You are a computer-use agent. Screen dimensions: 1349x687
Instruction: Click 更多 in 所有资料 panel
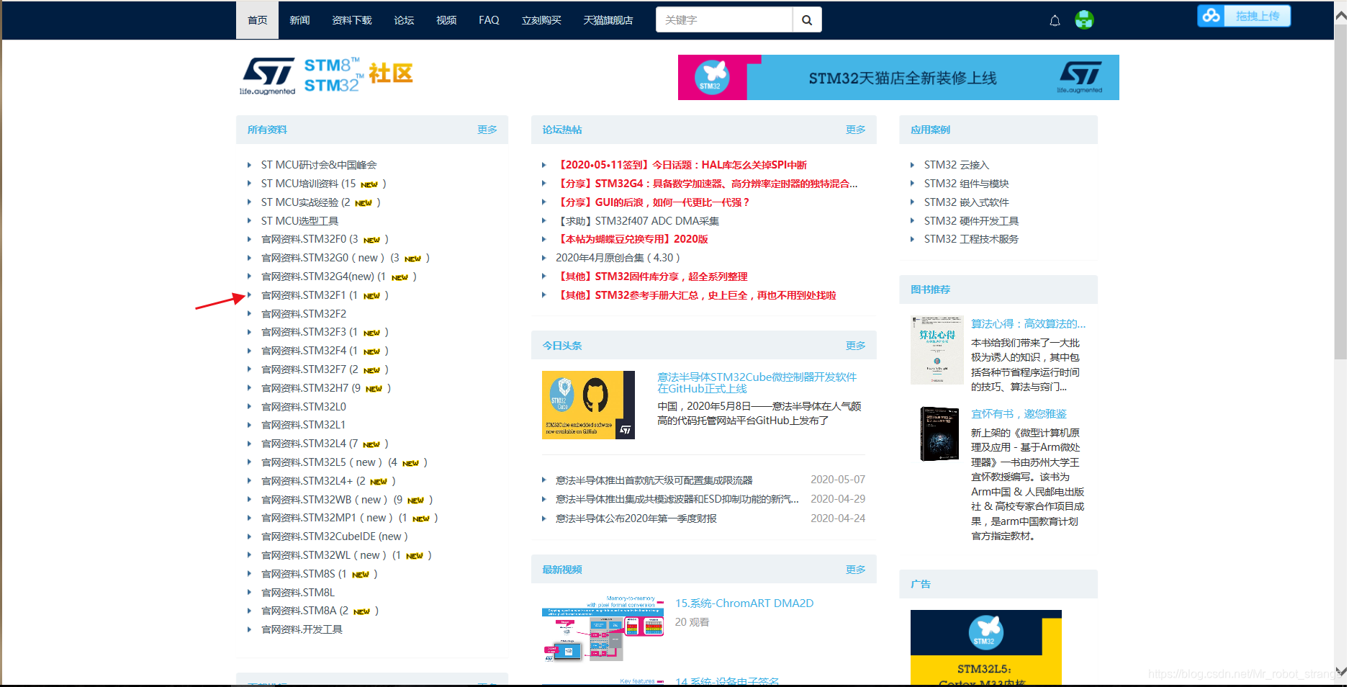click(x=487, y=130)
